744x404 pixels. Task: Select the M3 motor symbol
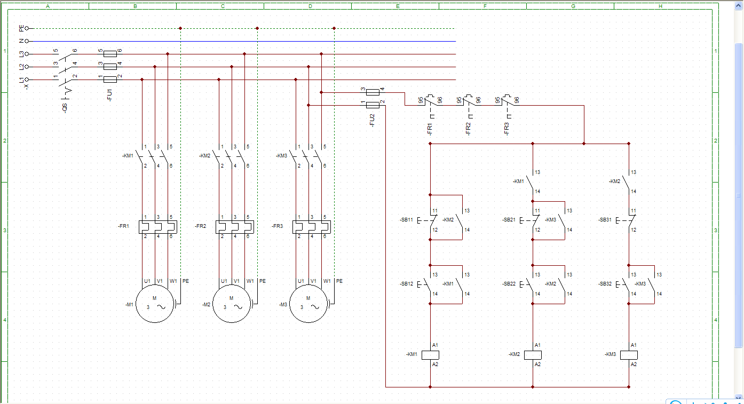tap(308, 304)
